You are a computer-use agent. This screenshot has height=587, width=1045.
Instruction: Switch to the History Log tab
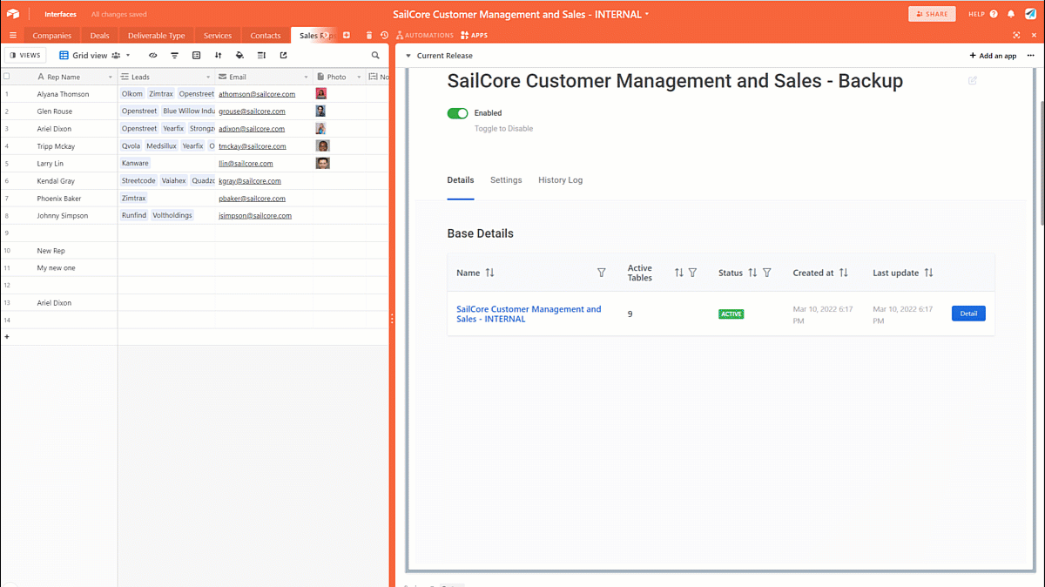(x=560, y=180)
